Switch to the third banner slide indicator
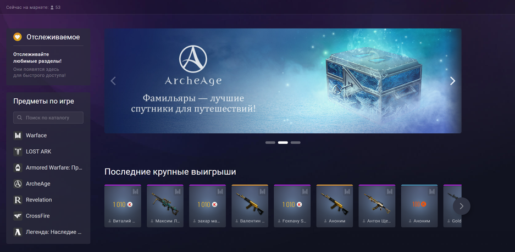 pos(296,142)
